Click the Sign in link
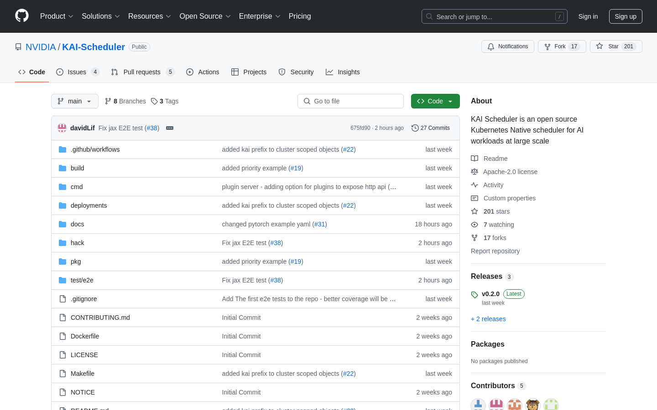657x410 pixels. point(588,16)
